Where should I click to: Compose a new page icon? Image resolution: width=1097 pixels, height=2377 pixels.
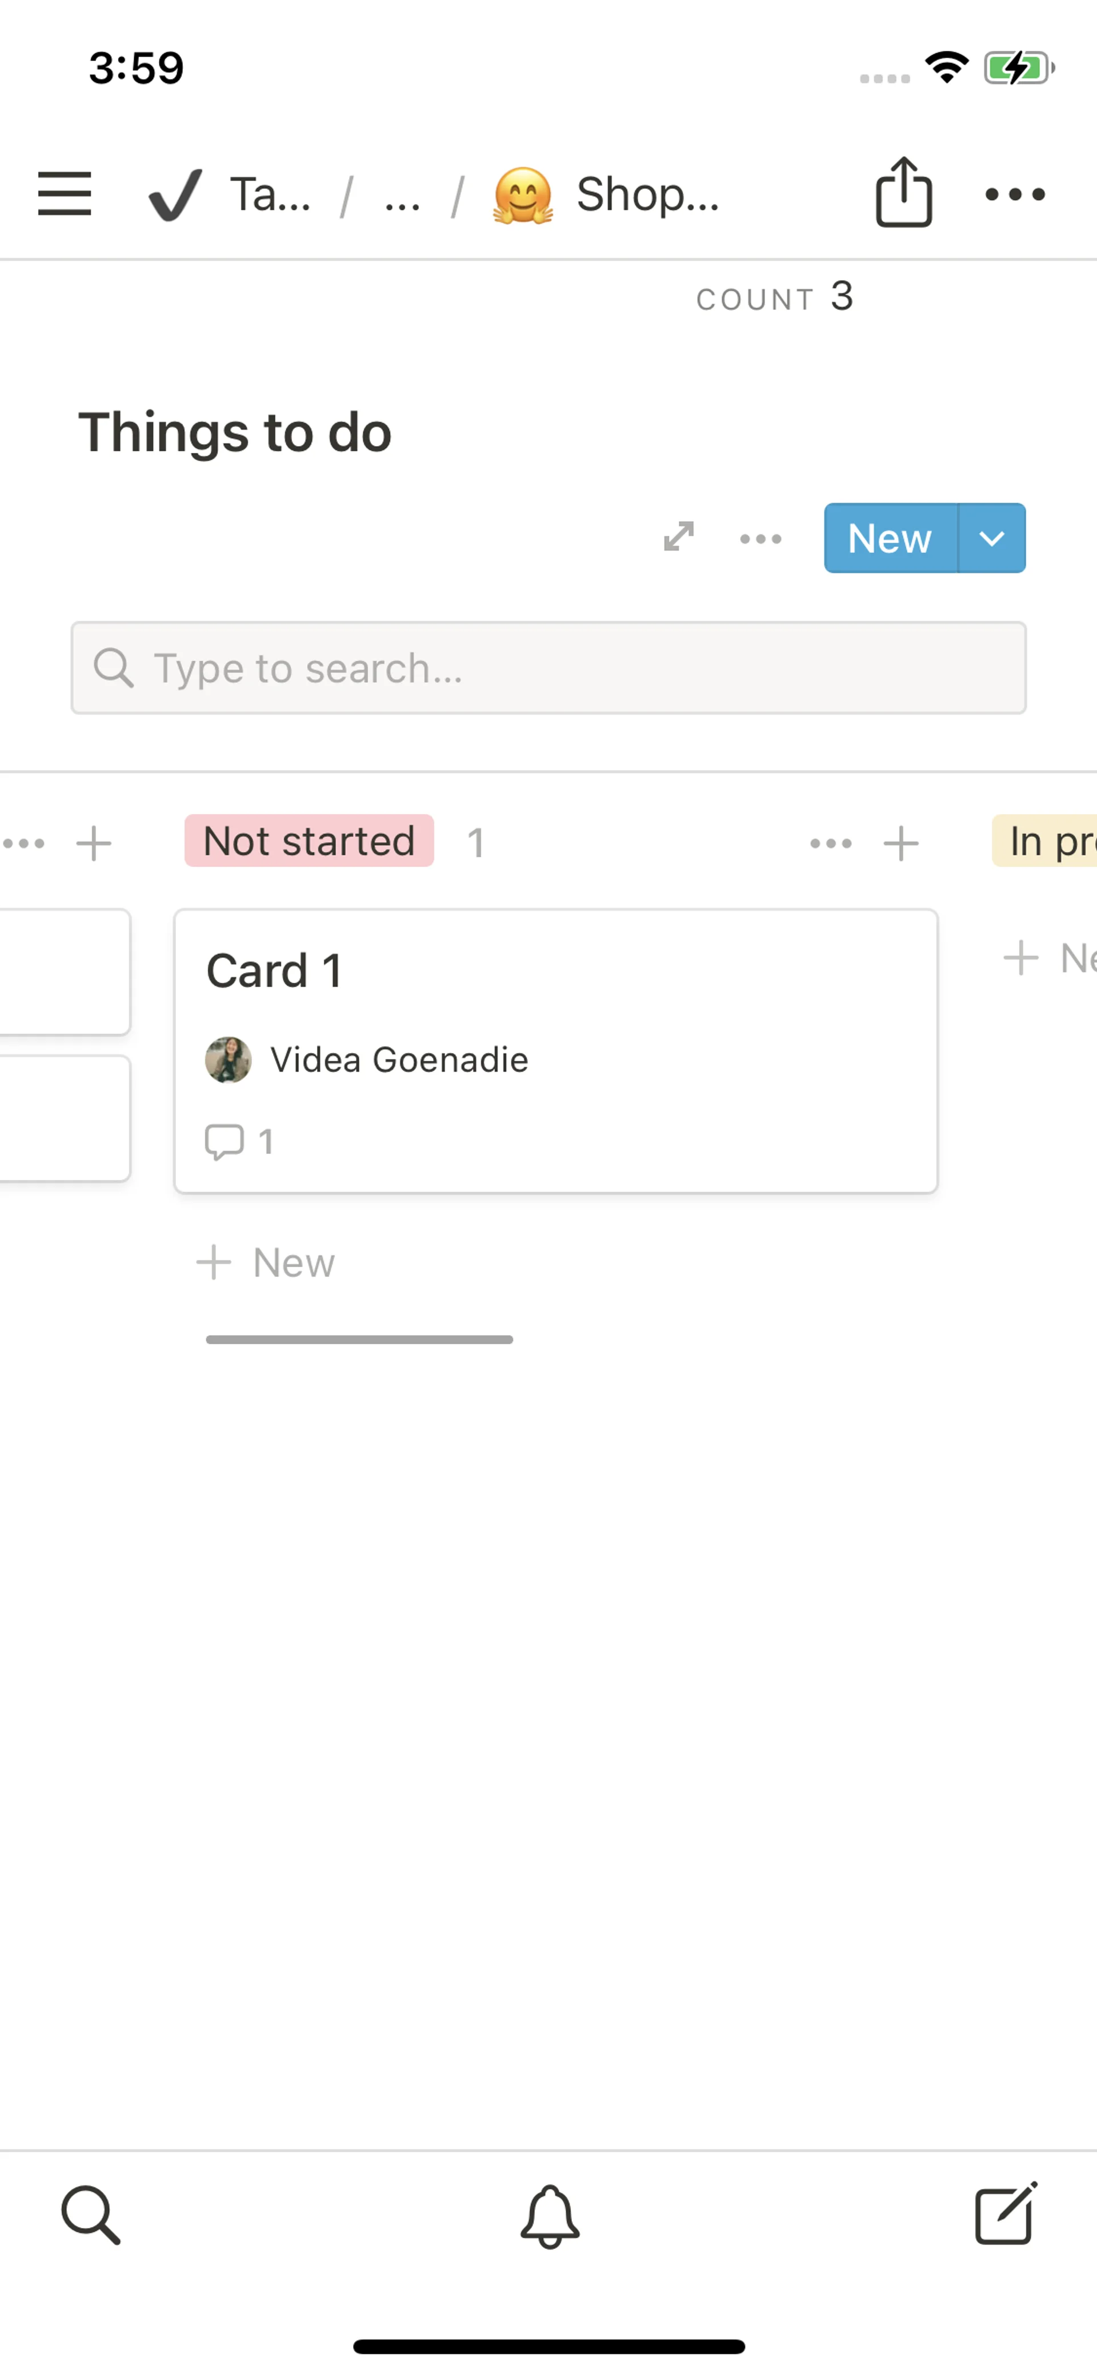[x=1005, y=2213]
